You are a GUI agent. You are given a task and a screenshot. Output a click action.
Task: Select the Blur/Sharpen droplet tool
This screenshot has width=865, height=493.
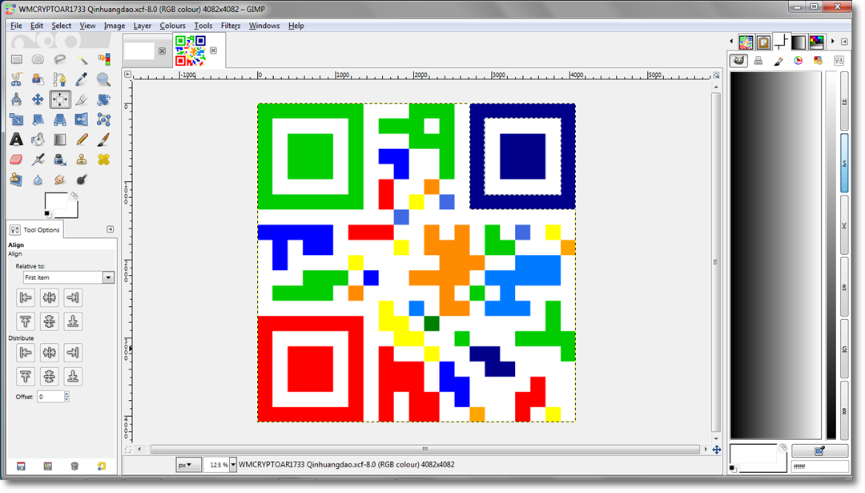38,180
